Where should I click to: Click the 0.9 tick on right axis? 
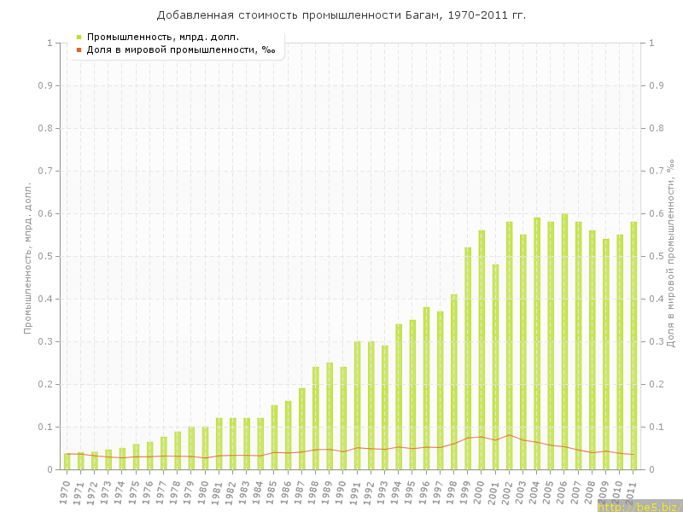(x=657, y=85)
